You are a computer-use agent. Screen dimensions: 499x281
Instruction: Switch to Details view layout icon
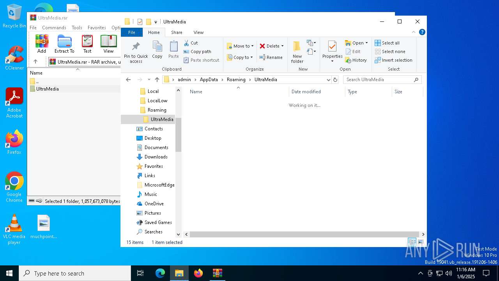[412, 242]
